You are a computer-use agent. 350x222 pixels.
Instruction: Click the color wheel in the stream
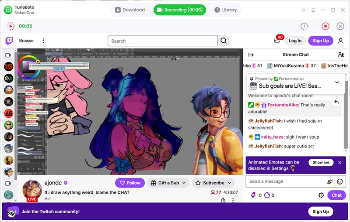tap(29, 66)
